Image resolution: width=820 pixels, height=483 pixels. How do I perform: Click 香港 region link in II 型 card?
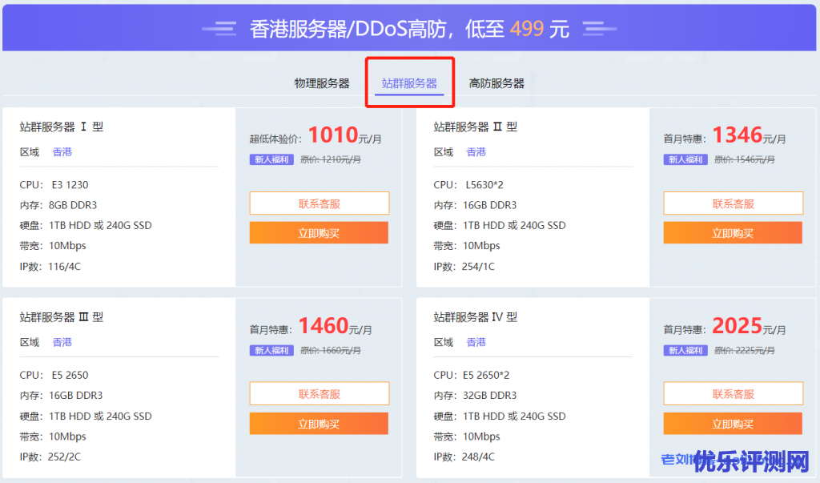(x=476, y=152)
